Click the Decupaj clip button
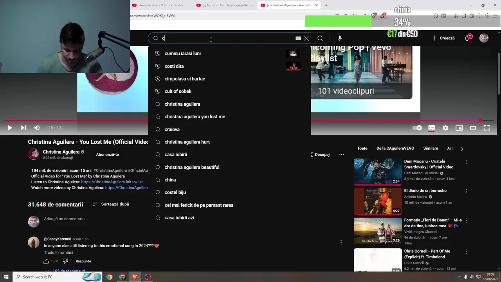This screenshot has height=282, width=501. click(320, 155)
